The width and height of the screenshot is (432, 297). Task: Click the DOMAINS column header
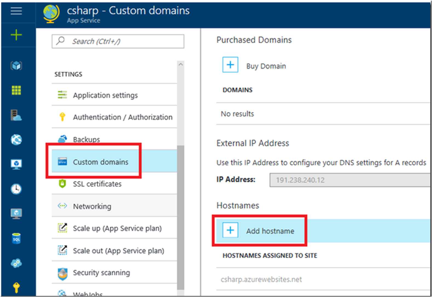pyautogui.click(x=237, y=90)
